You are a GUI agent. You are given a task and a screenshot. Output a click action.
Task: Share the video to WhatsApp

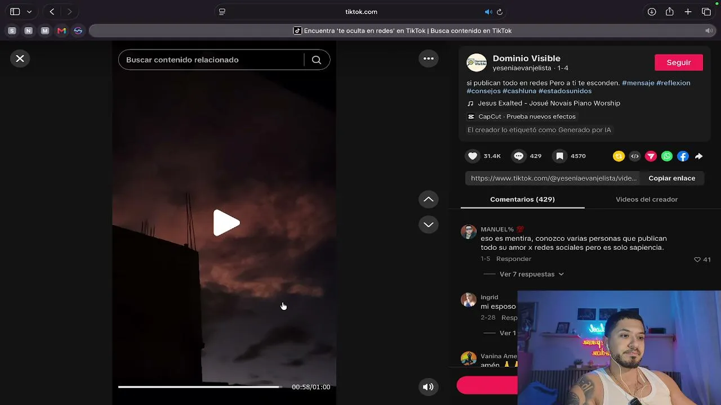click(667, 156)
